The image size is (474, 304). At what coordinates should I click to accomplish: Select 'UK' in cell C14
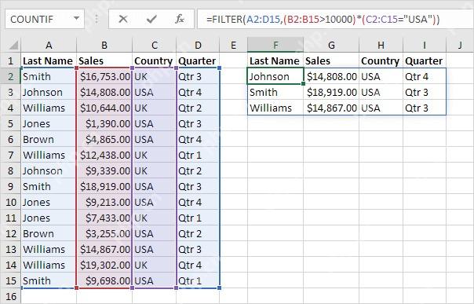(155, 265)
